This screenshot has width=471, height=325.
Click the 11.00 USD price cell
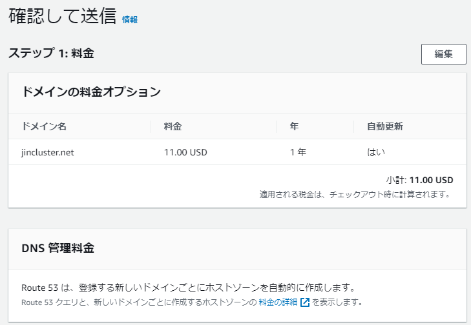185,152
